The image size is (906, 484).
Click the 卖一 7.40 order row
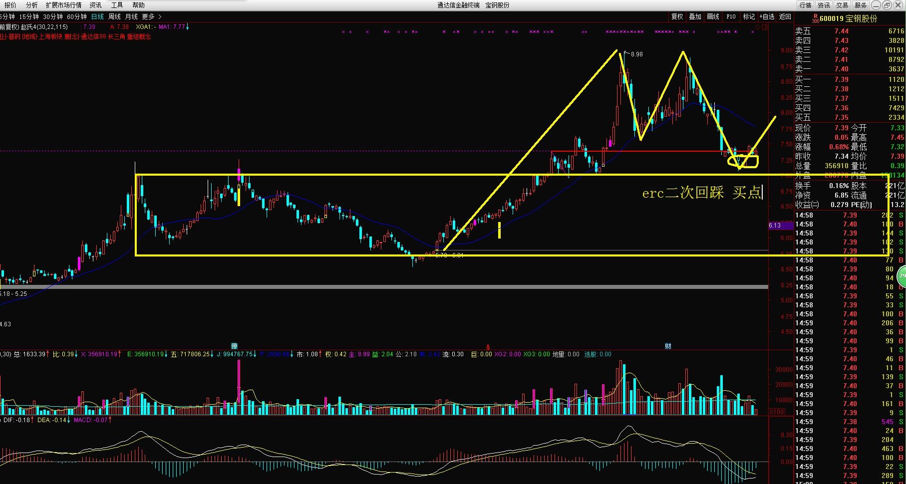tap(850, 69)
